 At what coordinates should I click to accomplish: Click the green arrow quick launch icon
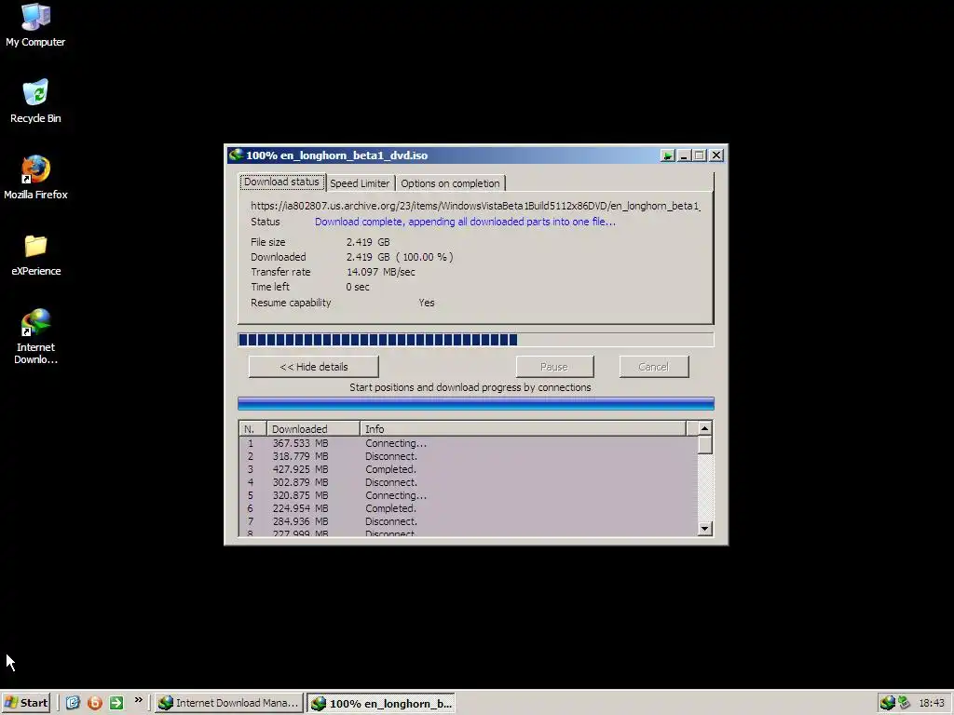pyautogui.click(x=116, y=703)
